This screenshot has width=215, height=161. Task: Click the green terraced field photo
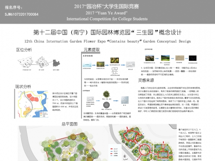point(165,58)
